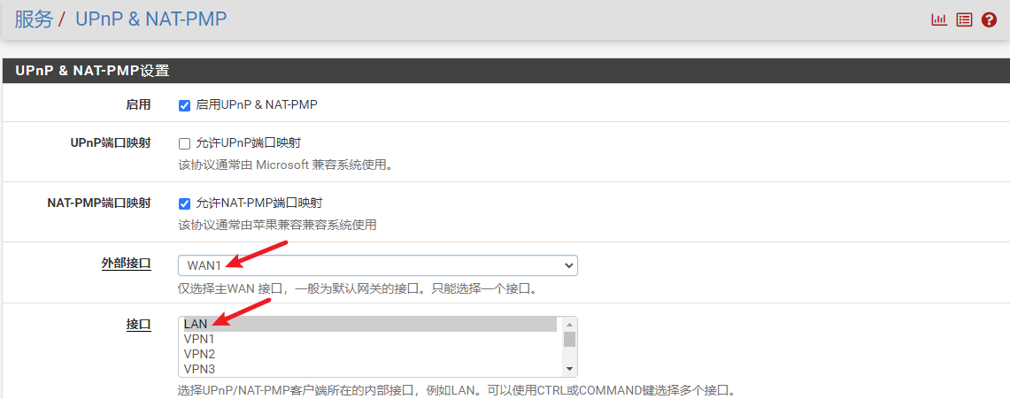Open the UPnP & NAT-PMP breadcrumb link
Screen dimensions: 1010x399
tap(150, 19)
